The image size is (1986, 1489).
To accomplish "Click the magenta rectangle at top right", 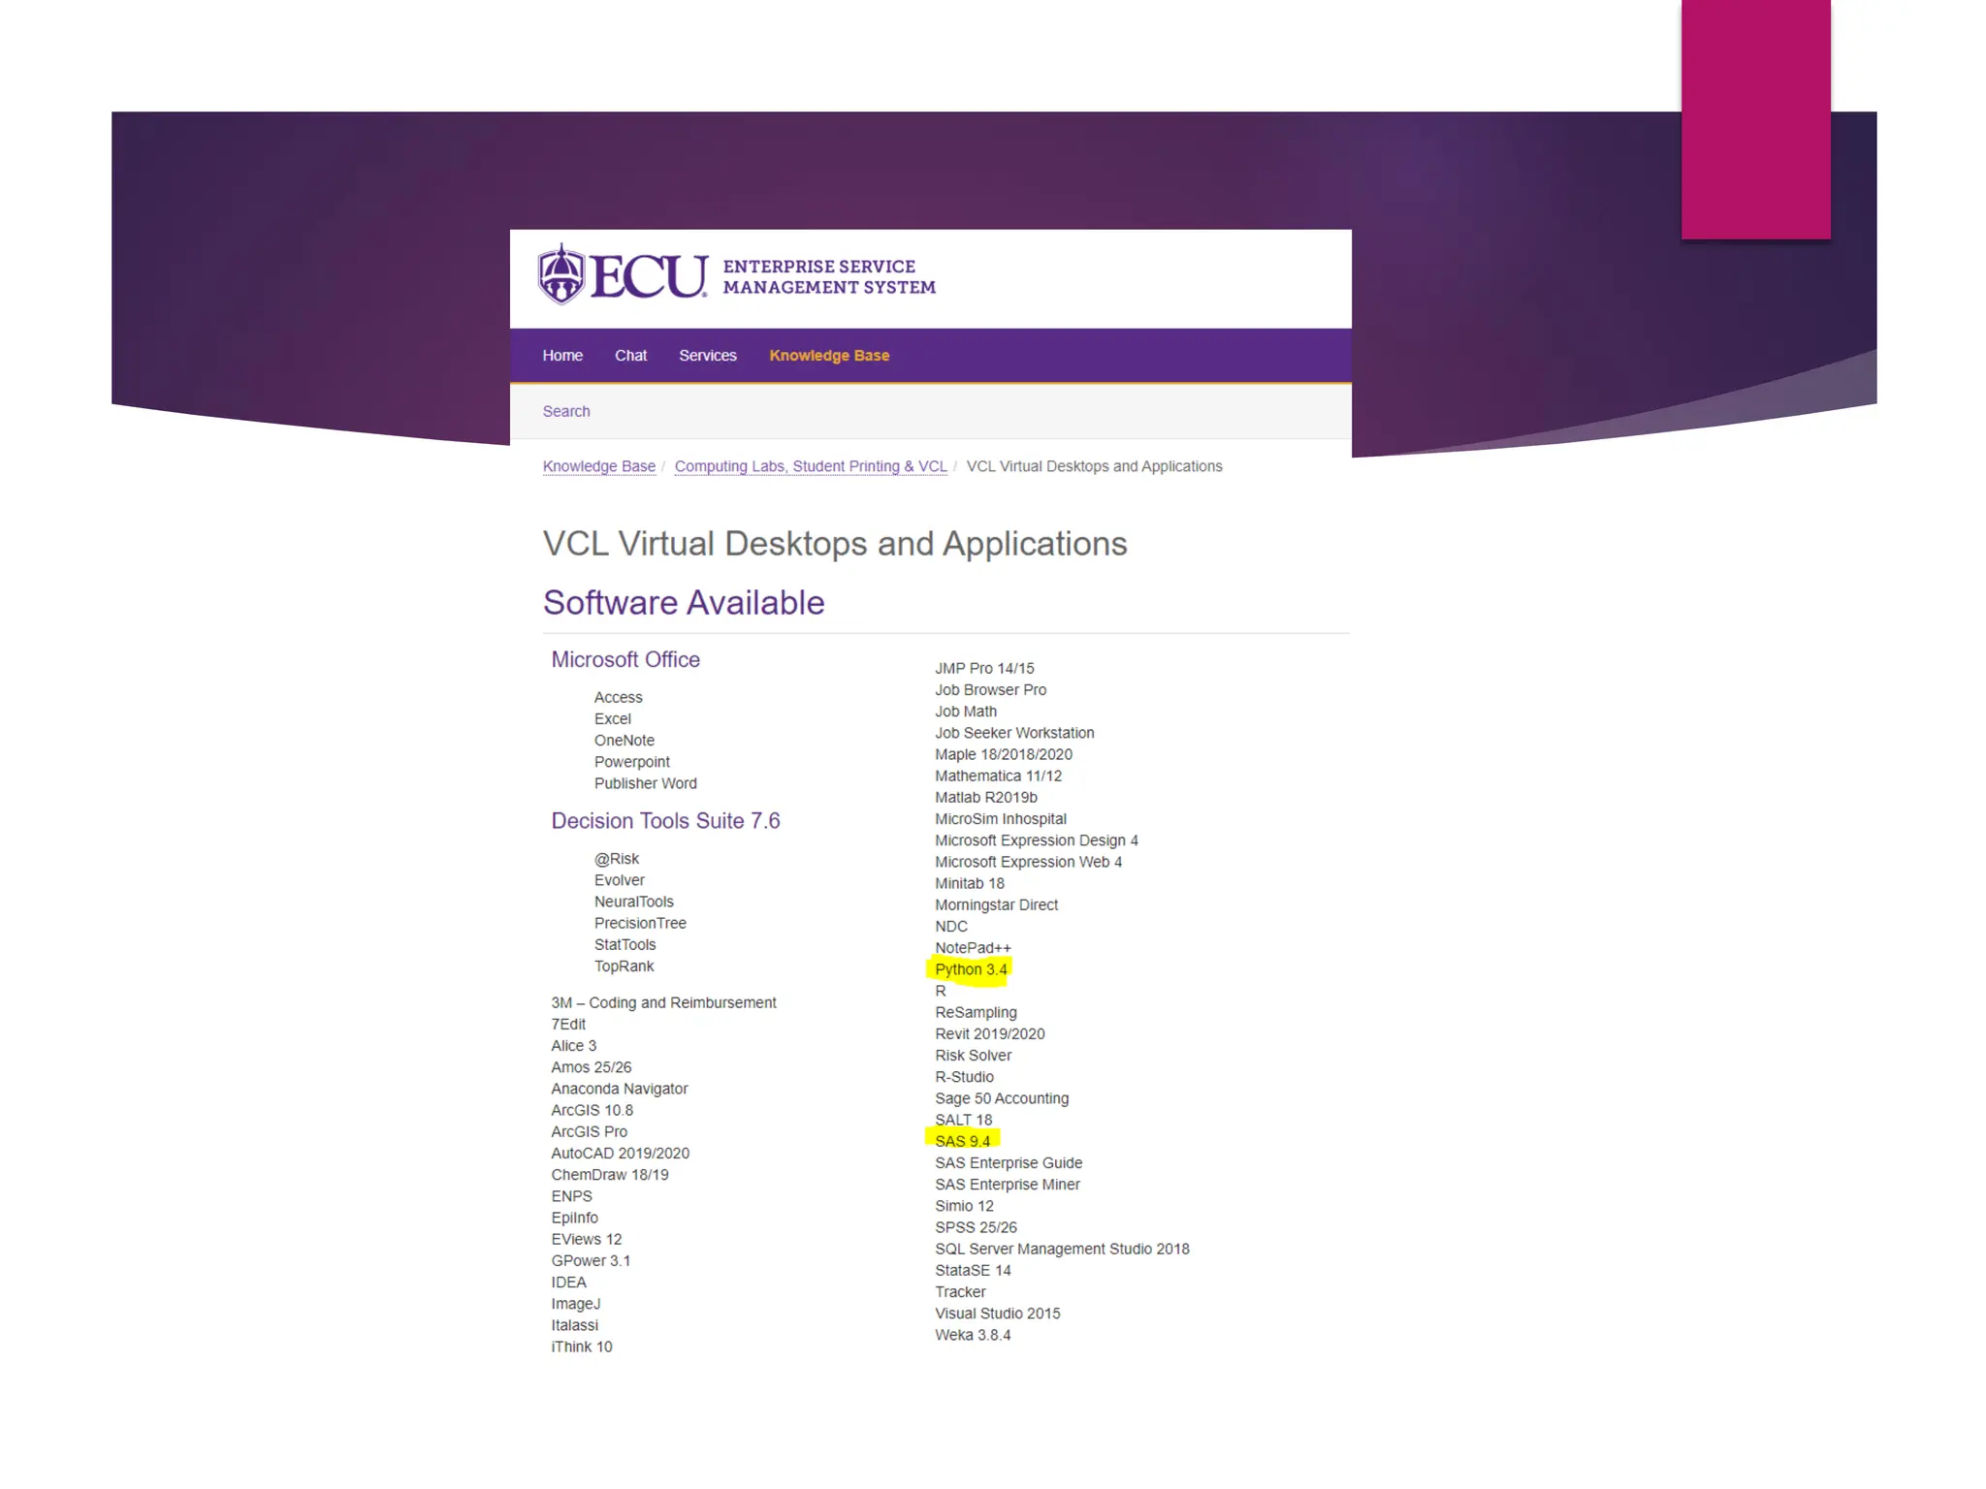I will 1755,119.
